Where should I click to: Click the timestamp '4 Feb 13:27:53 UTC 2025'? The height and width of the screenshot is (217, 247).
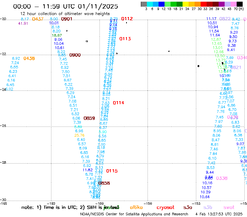[219, 214]
